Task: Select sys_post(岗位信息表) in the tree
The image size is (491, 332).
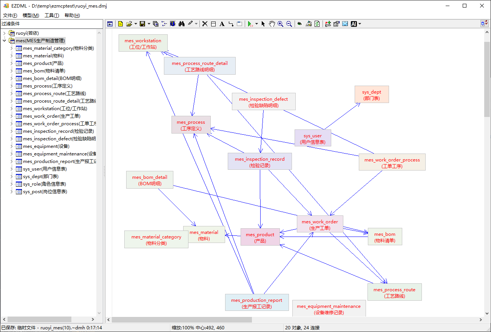Action: click(x=45, y=192)
